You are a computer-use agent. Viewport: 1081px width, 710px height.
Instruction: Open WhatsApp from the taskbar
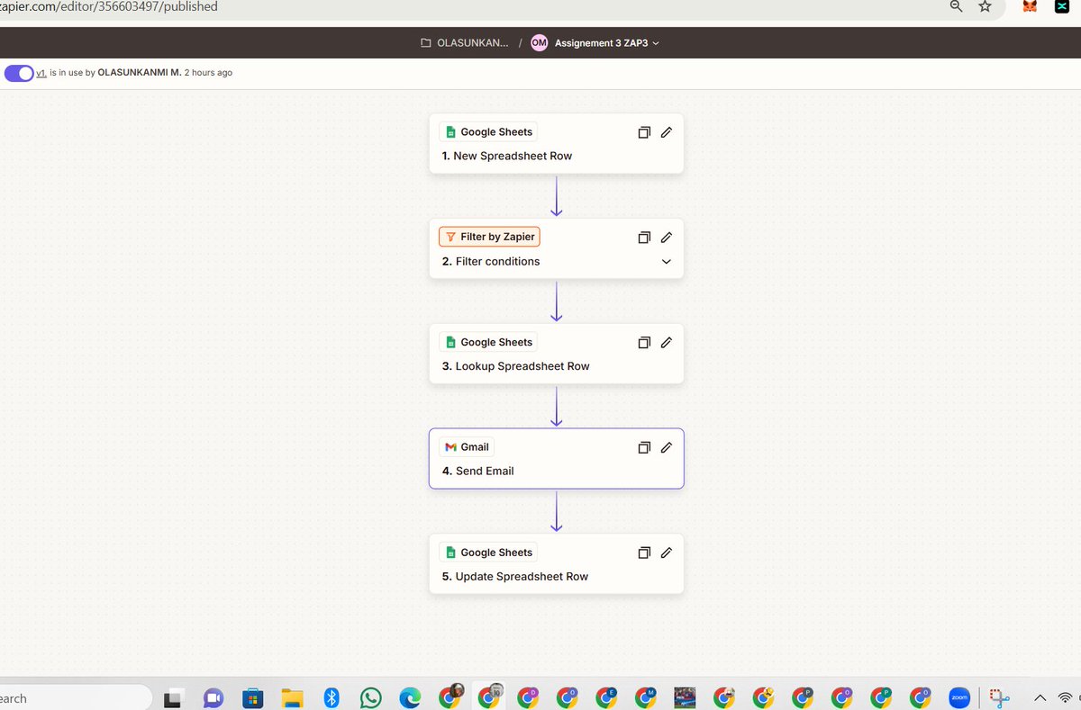point(370,697)
